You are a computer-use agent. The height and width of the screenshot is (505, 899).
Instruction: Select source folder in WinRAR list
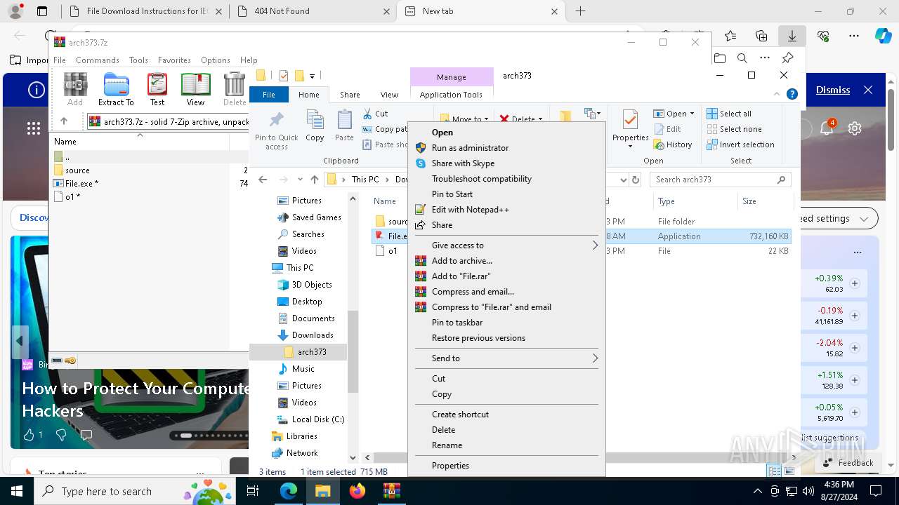pos(77,170)
